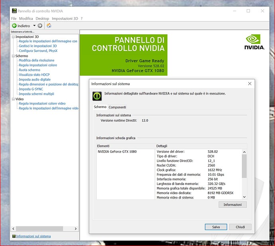This screenshot has width=275, height=246.
Task: Open Regola impostazioni colore video
Action: (42, 103)
